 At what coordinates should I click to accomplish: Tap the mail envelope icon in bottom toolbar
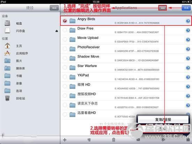click(x=138, y=140)
